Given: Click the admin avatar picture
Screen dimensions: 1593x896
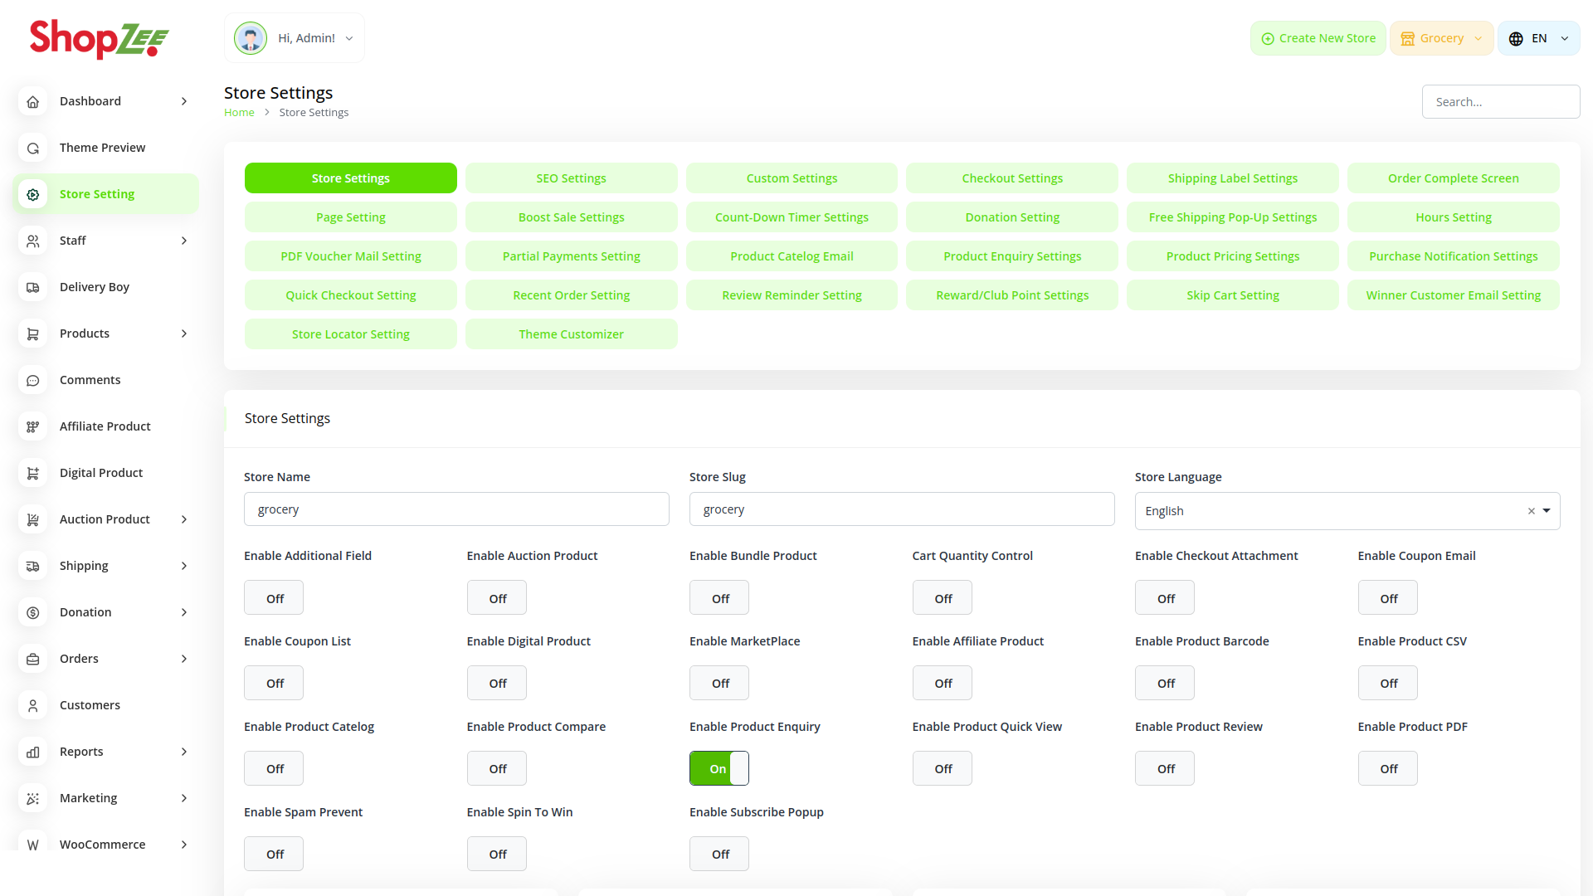Looking at the screenshot, I should [x=250, y=38].
